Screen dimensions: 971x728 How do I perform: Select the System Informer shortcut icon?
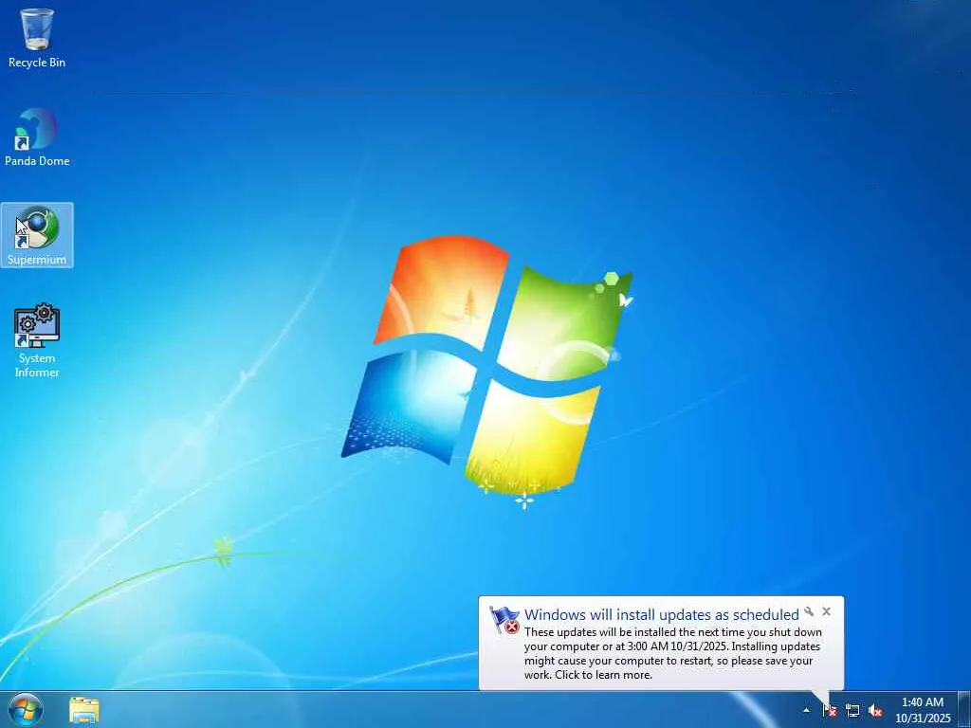point(37,340)
